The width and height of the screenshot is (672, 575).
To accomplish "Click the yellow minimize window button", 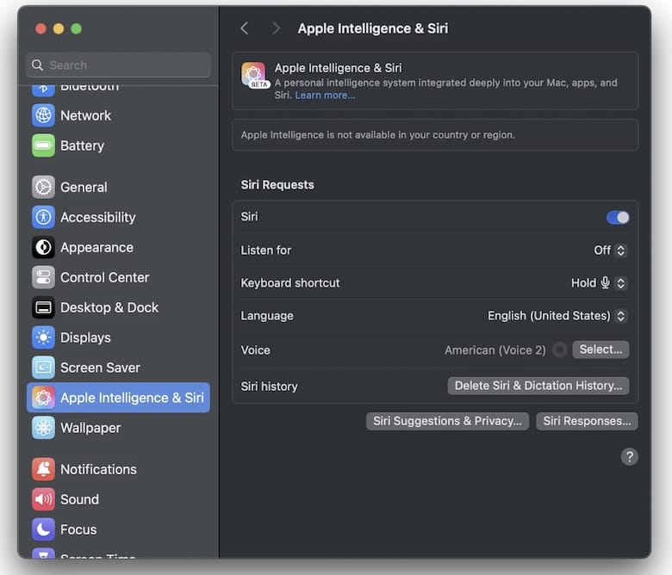I will [59, 28].
